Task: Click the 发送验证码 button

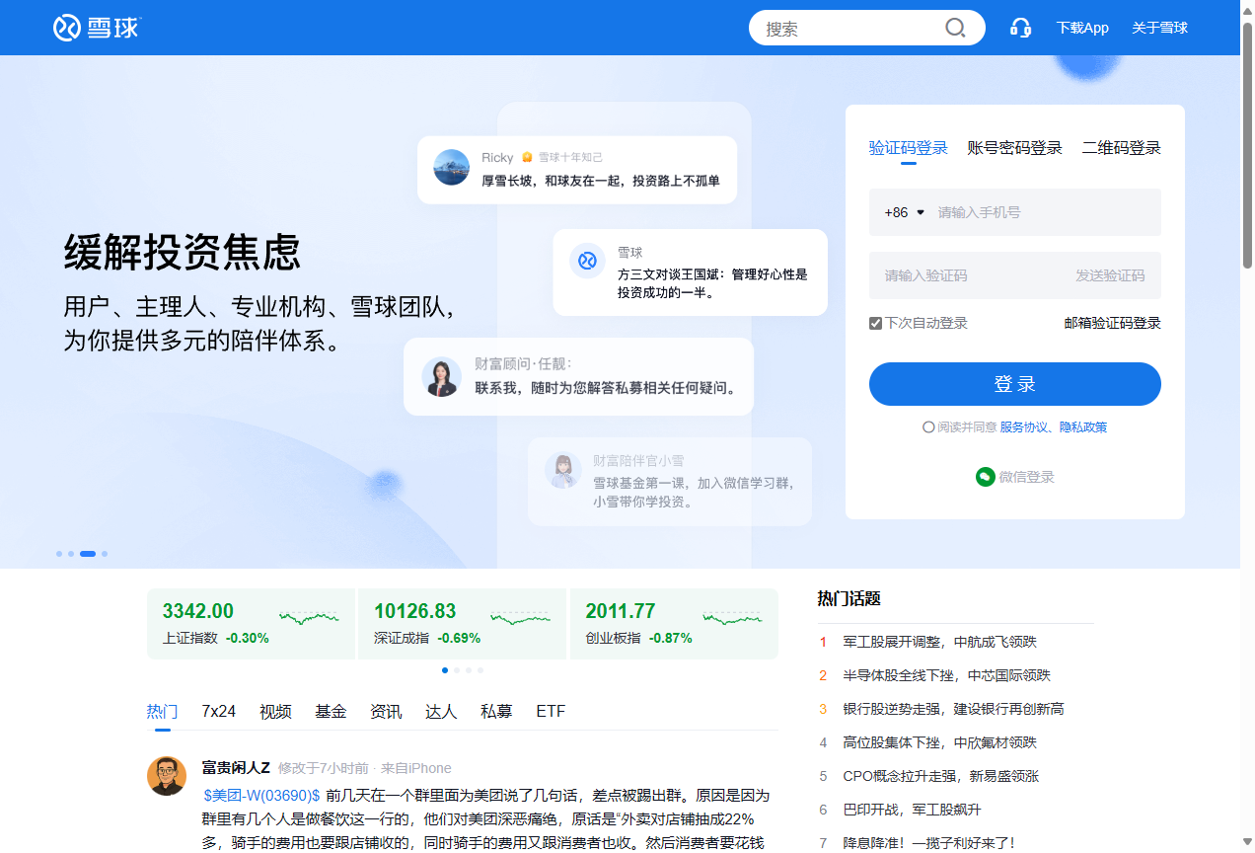Action: (x=1111, y=275)
